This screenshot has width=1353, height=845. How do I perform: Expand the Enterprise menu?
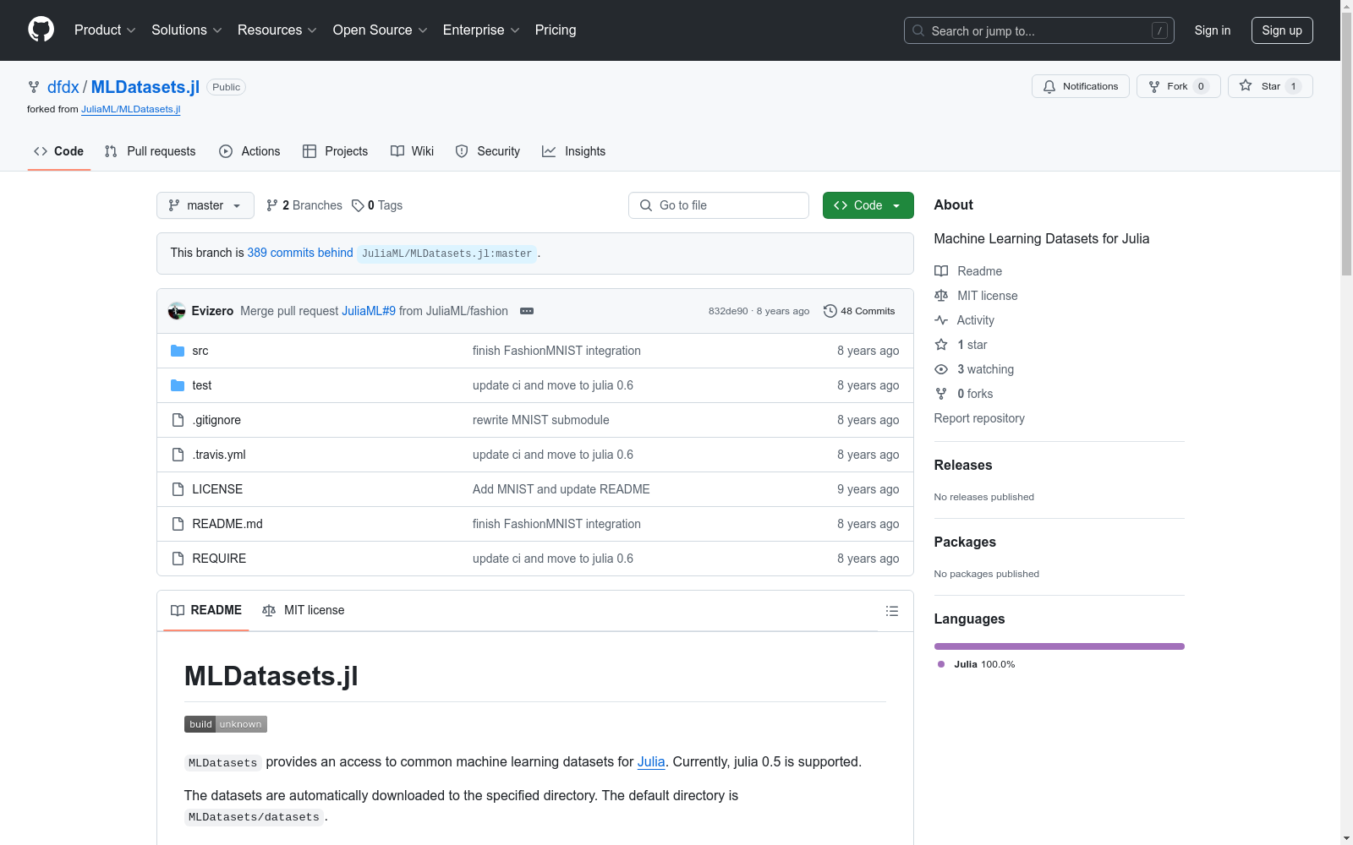point(481,30)
